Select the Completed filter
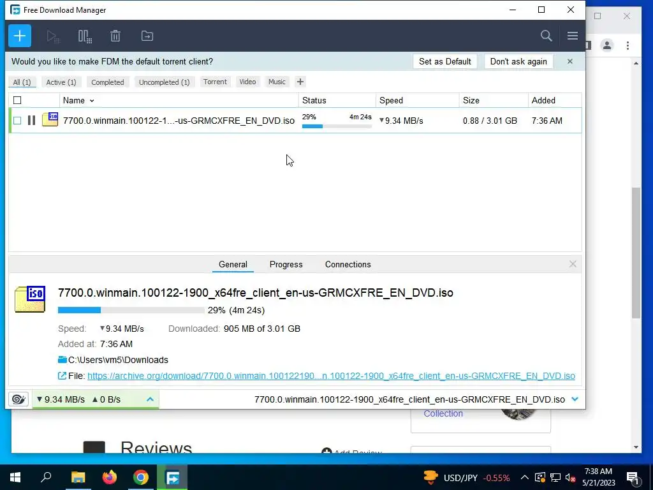The image size is (653, 490). tap(107, 82)
